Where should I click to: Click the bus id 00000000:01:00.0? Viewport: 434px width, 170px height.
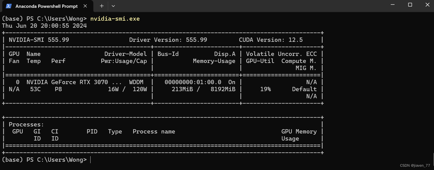[193, 82]
